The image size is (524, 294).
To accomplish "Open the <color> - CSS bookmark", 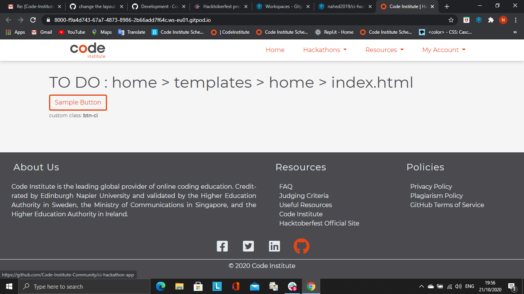I will 445,32.
